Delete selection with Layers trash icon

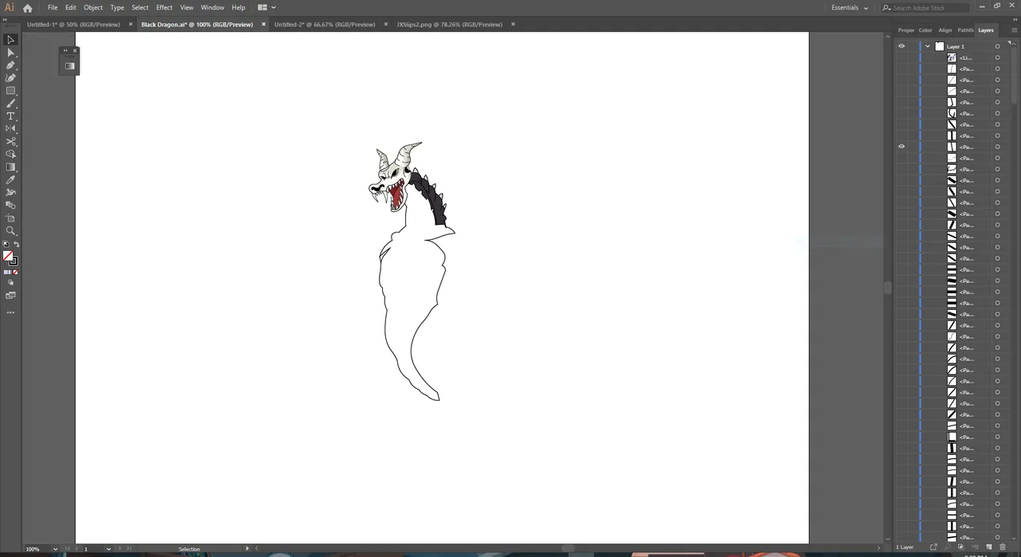1003,547
